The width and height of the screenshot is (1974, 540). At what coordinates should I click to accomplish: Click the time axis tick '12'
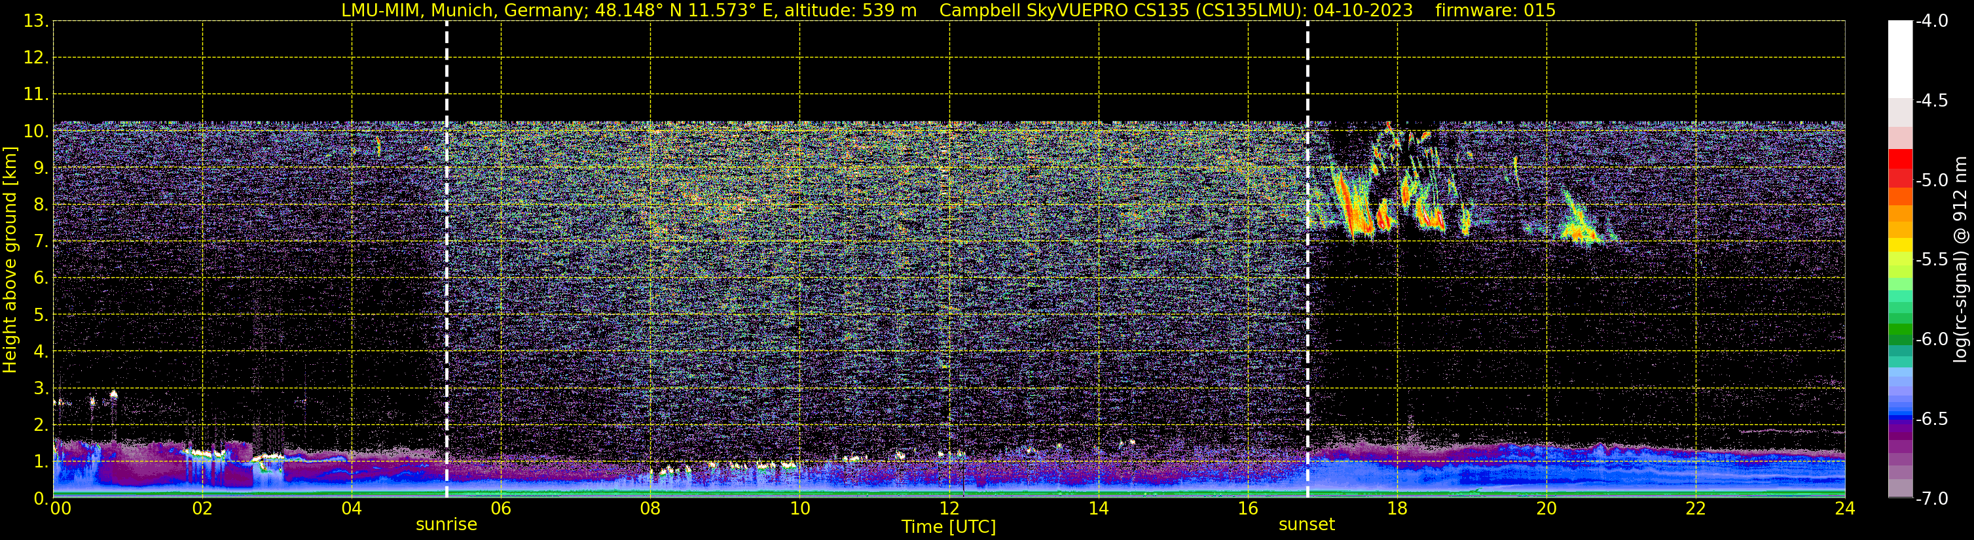coord(949,509)
